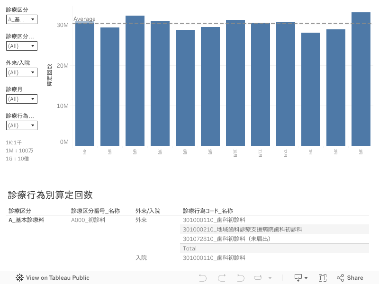
Task: Click the 1M：100万 legend note
Action: (19, 151)
